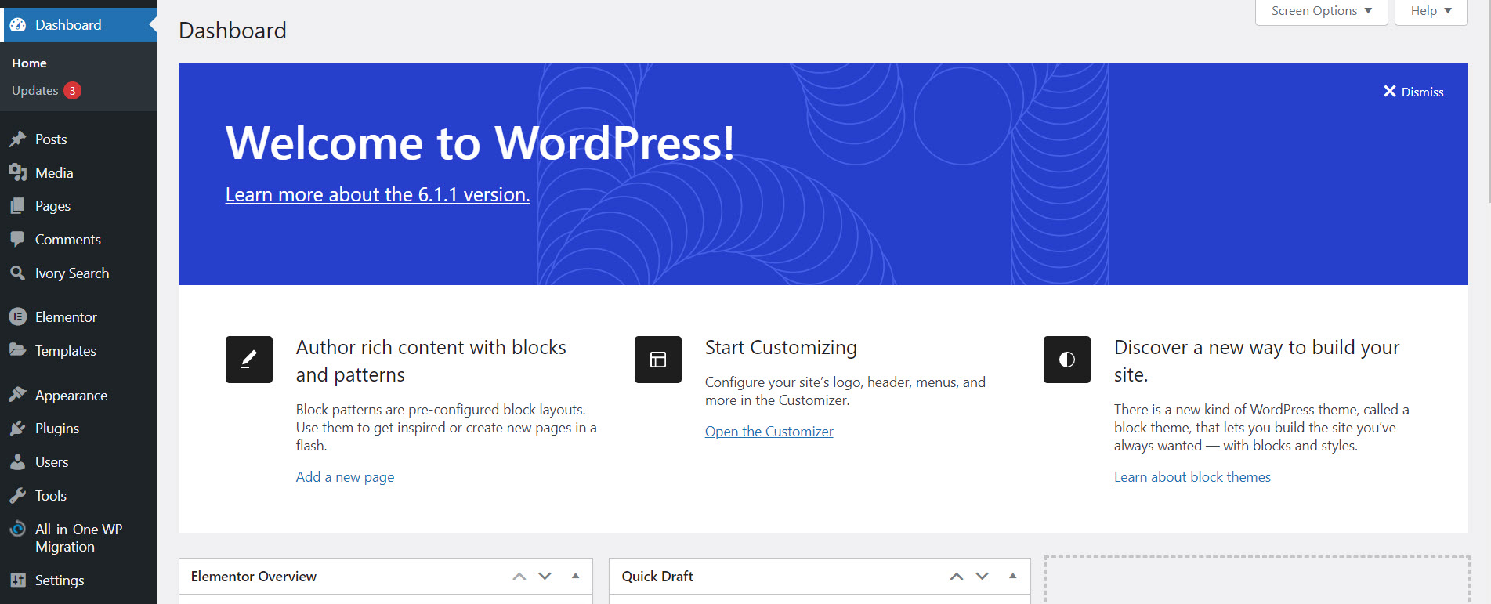
Task: Click the Ivory Search magnifier icon
Action: click(x=17, y=273)
